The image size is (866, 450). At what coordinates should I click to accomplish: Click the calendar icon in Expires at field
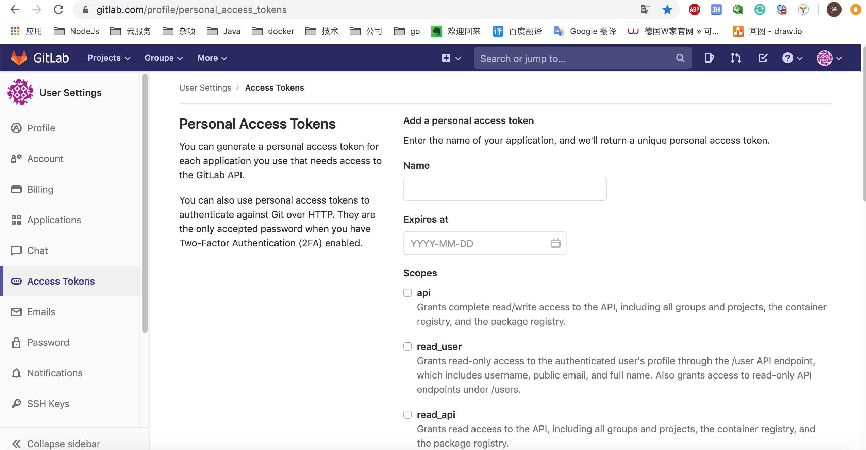(x=555, y=243)
